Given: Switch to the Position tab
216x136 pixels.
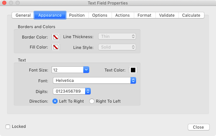Looking at the screenshot, I should tap(77, 15).
